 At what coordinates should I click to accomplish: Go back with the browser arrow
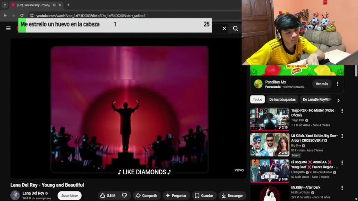point(5,16)
